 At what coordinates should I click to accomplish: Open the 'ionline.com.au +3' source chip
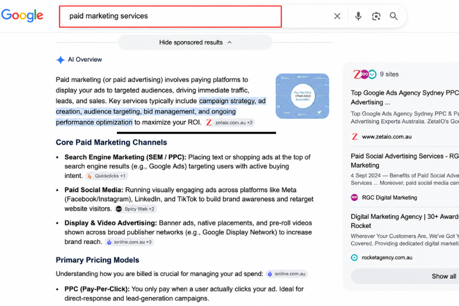(130, 242)
